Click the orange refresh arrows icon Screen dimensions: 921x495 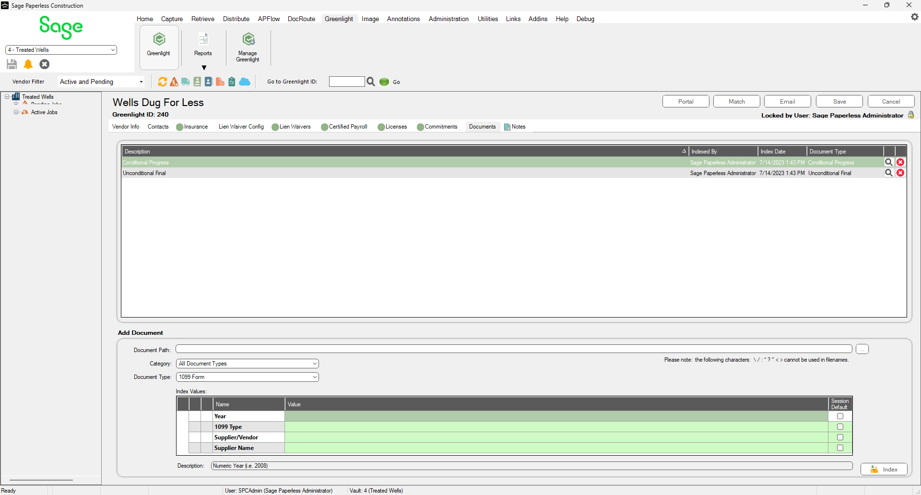tap(163, 82)
